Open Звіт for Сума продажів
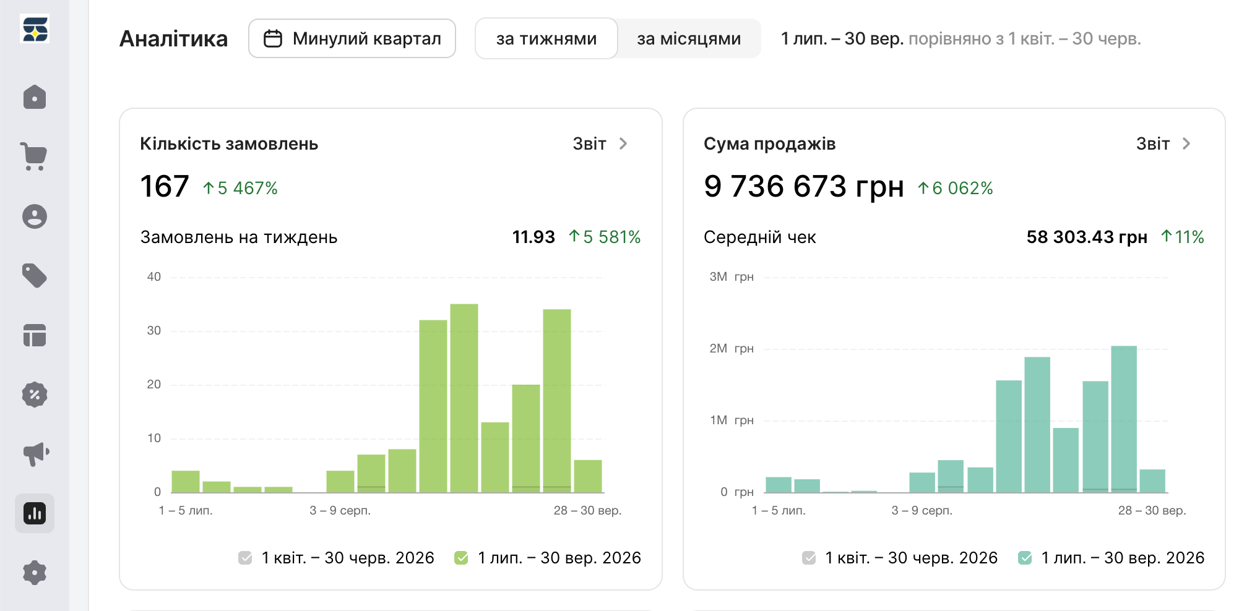This screenshot has width=1239, height=611. tap(1164, 143)
